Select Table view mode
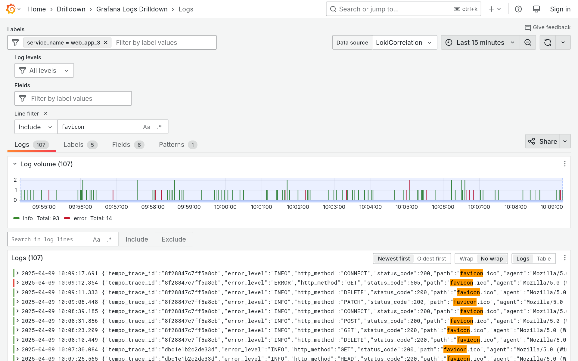The image size is (578, 361). pyautogui.click(x=543, y=259)
